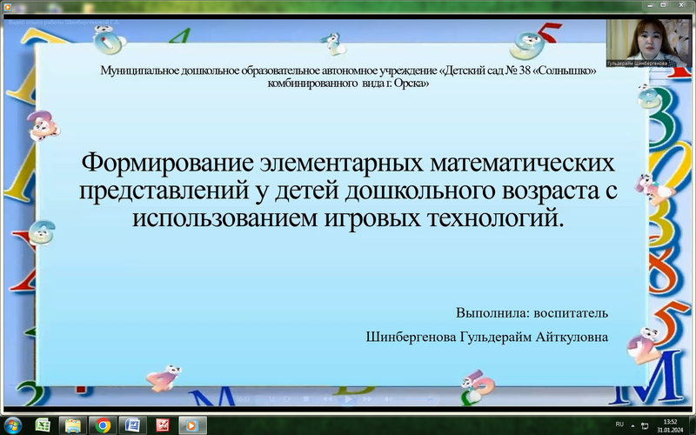Launch Google Chrome from the taskbar
The height and width of the screenshot is (435, 696).
103,425
